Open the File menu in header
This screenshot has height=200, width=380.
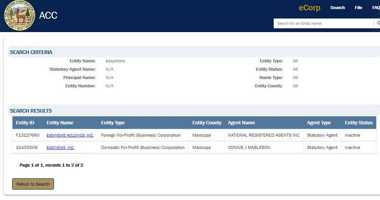[359, 8]
